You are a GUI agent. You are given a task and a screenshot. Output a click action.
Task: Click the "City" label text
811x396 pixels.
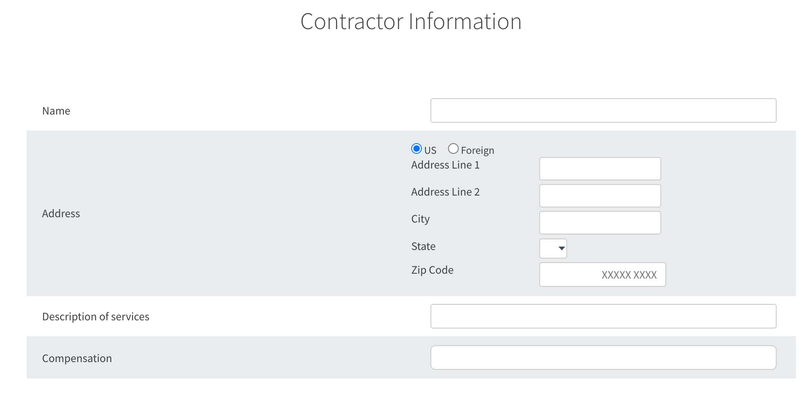click(420, 219)
